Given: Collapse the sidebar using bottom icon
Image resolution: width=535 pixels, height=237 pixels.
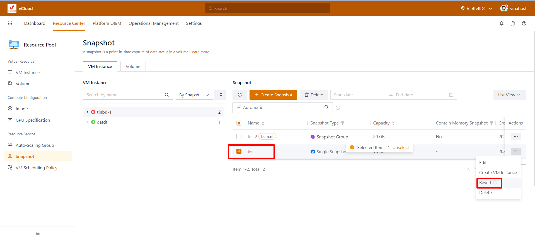Looking at the screenshot, I should click(38, 233).
